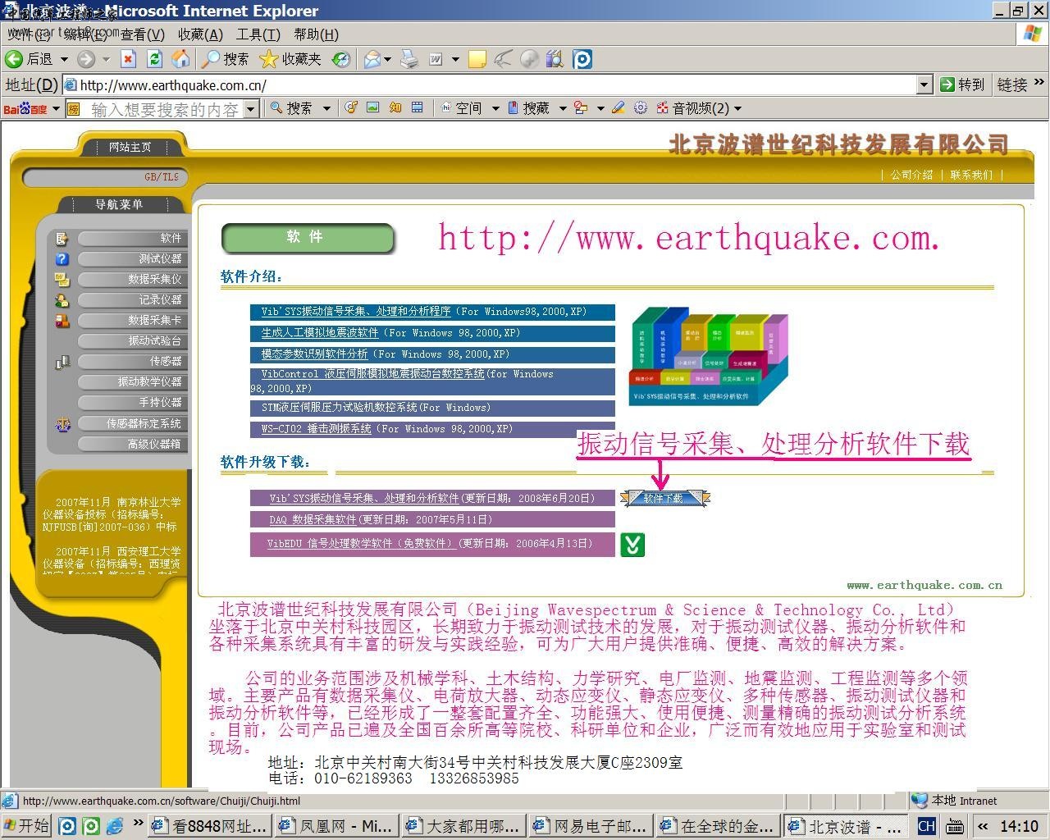Open the Baidu toolbar settings gear icon

[x=641, y=107]
